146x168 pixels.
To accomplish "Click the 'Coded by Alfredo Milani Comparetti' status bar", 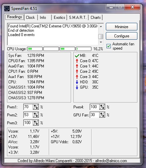I will [72, 161].
